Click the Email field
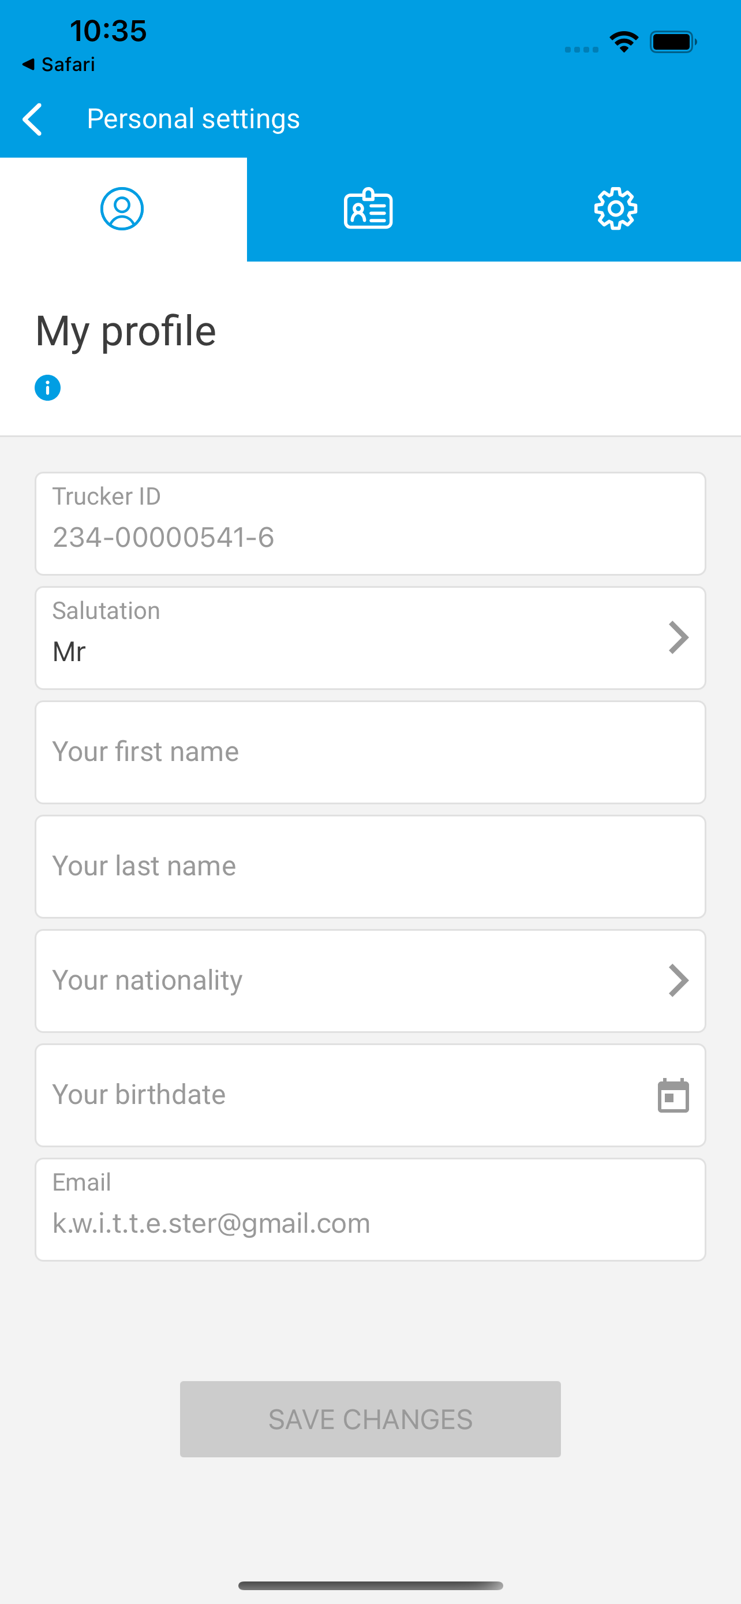 tap(370, 1210)
